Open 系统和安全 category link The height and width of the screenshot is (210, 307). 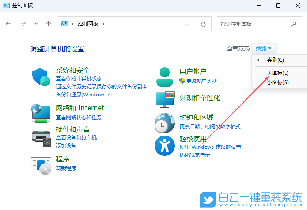[x=73, y=71]
